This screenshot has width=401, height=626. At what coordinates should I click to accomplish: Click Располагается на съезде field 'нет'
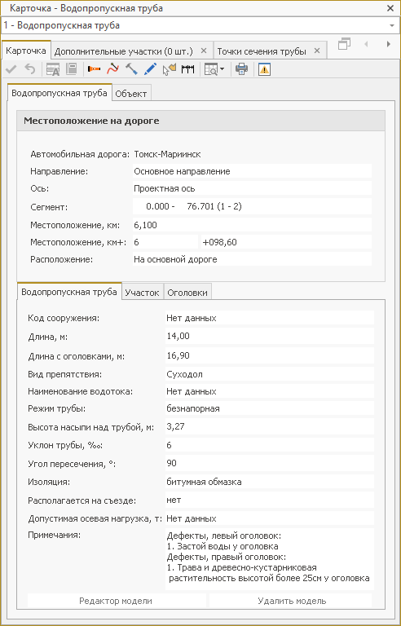(270, 500)
